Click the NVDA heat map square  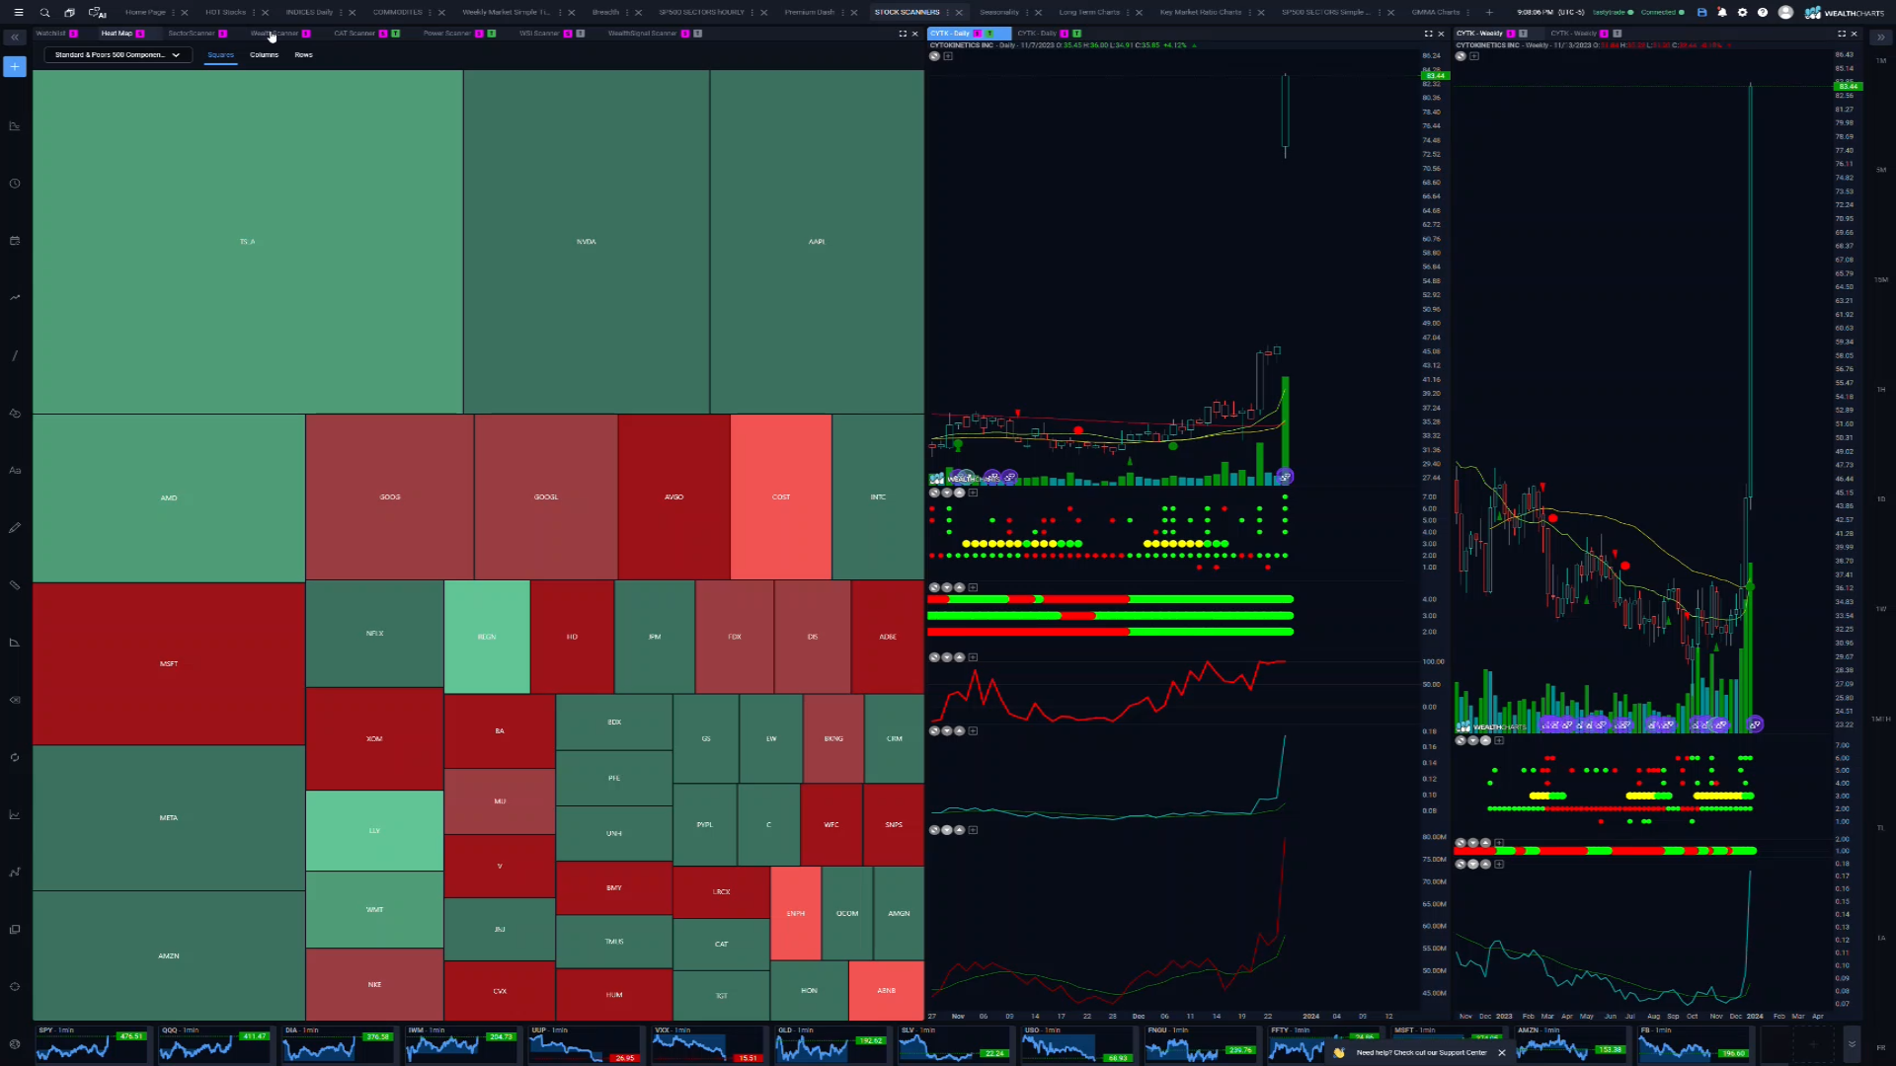coord(587,241)
